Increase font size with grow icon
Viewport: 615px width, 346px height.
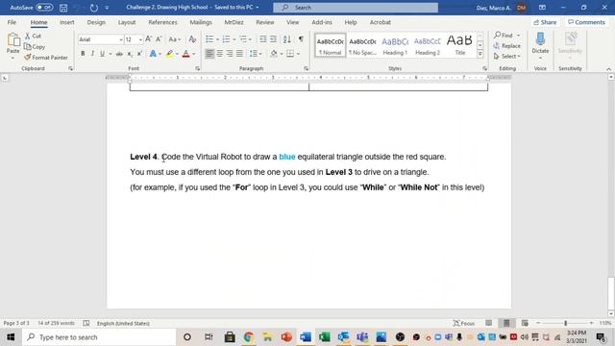point(148,39)
